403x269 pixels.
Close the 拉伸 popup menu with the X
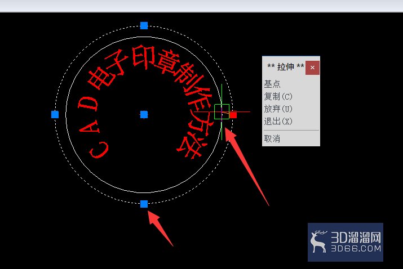[312, 68]
